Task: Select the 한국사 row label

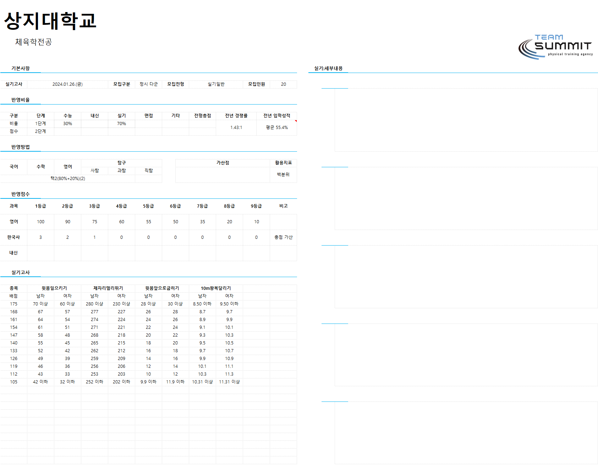Action: tap(14, 237)
